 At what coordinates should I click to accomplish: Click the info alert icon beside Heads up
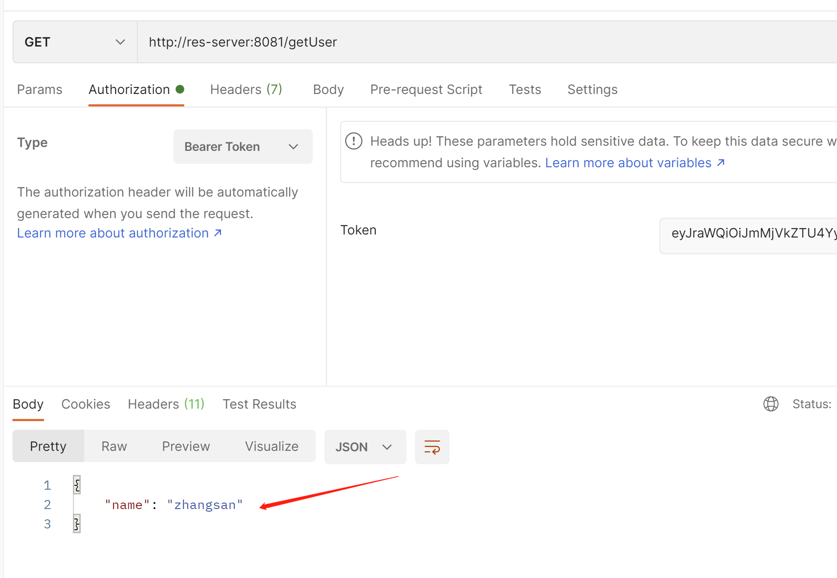[354, 141]
